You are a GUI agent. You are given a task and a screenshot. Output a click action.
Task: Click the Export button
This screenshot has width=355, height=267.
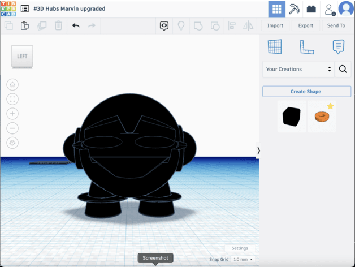306,25
